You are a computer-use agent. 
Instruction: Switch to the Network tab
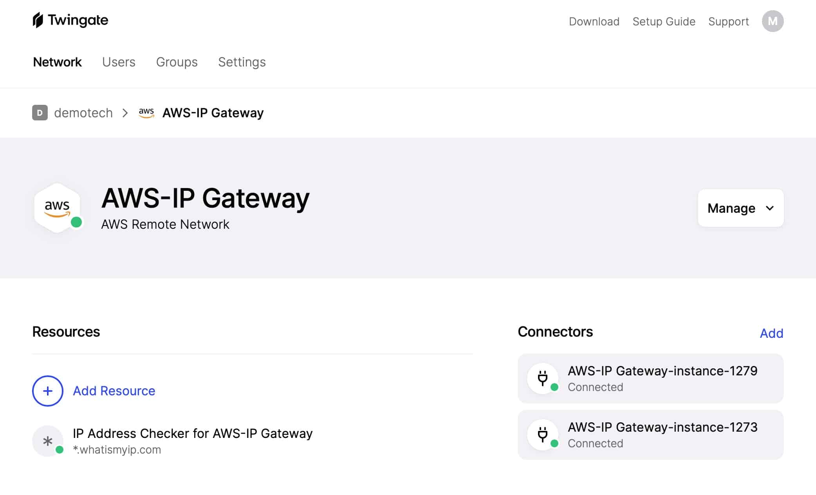[57, 62]
